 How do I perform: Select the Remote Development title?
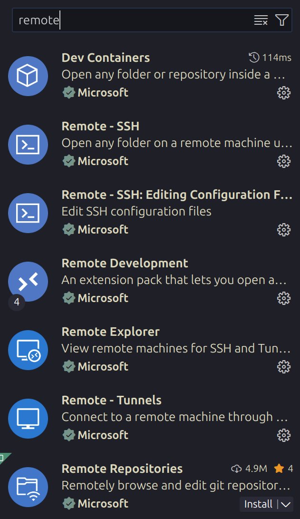coord(125,264)
